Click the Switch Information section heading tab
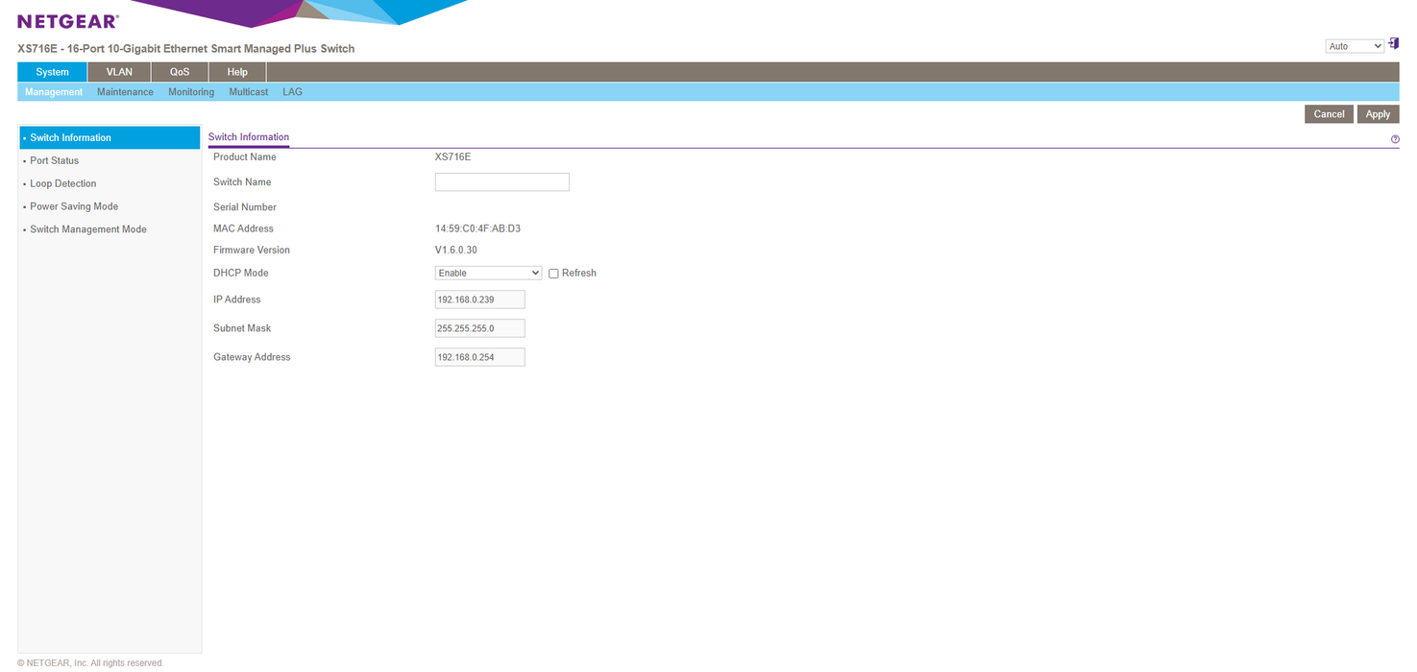Image resolution: width=1417 pixels, height=672 pixels. 249,137
